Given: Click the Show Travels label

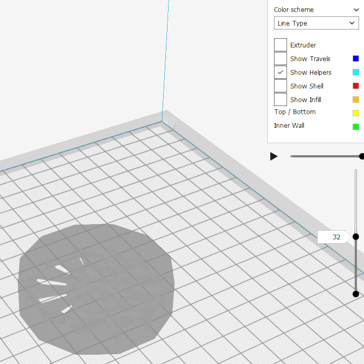Looking at the screenshot, I should point(310,58).
